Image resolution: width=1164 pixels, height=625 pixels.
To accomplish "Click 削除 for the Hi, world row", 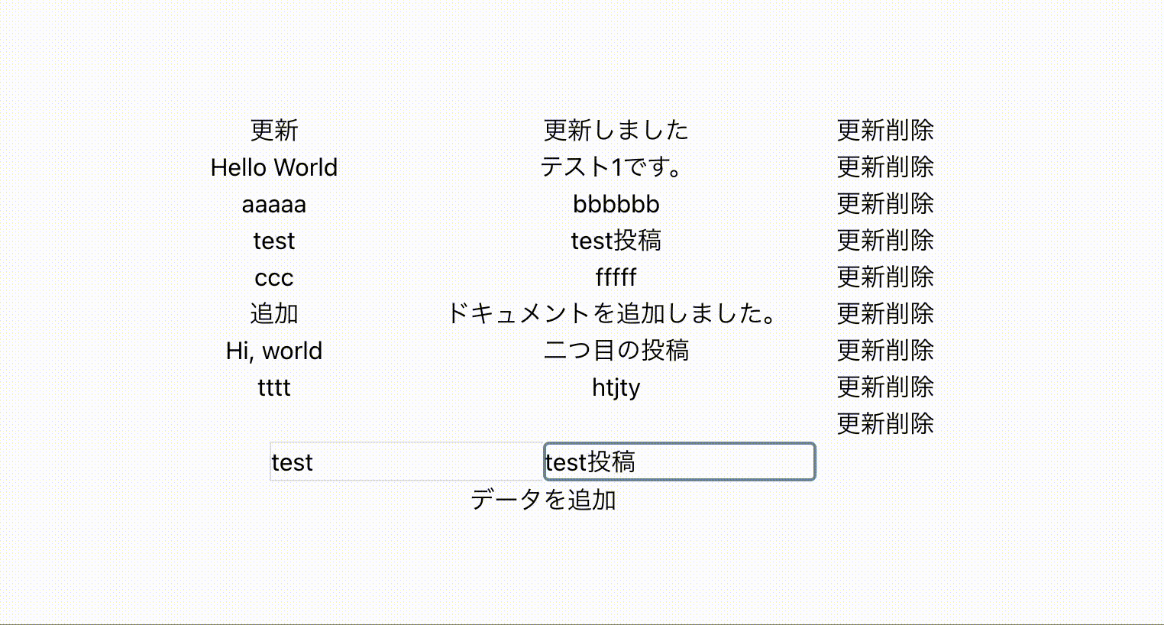I will point(910,350).
